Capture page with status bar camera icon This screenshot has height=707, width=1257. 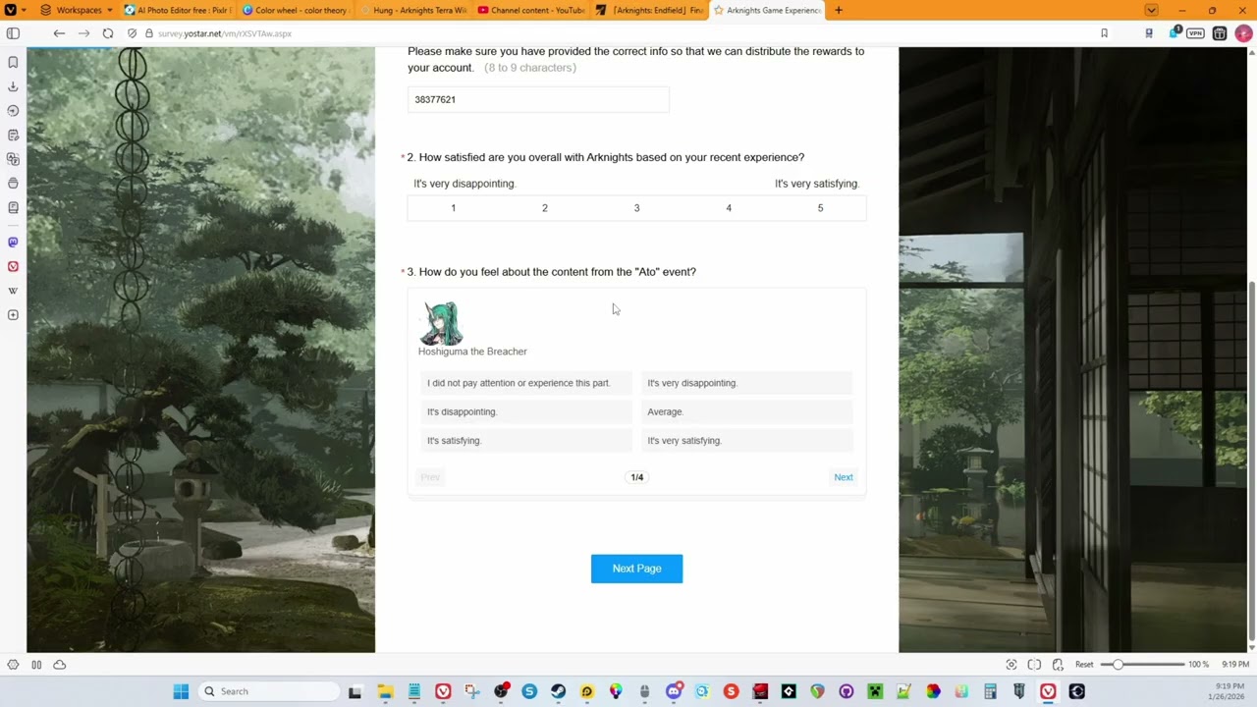[x=1011, y=665]
